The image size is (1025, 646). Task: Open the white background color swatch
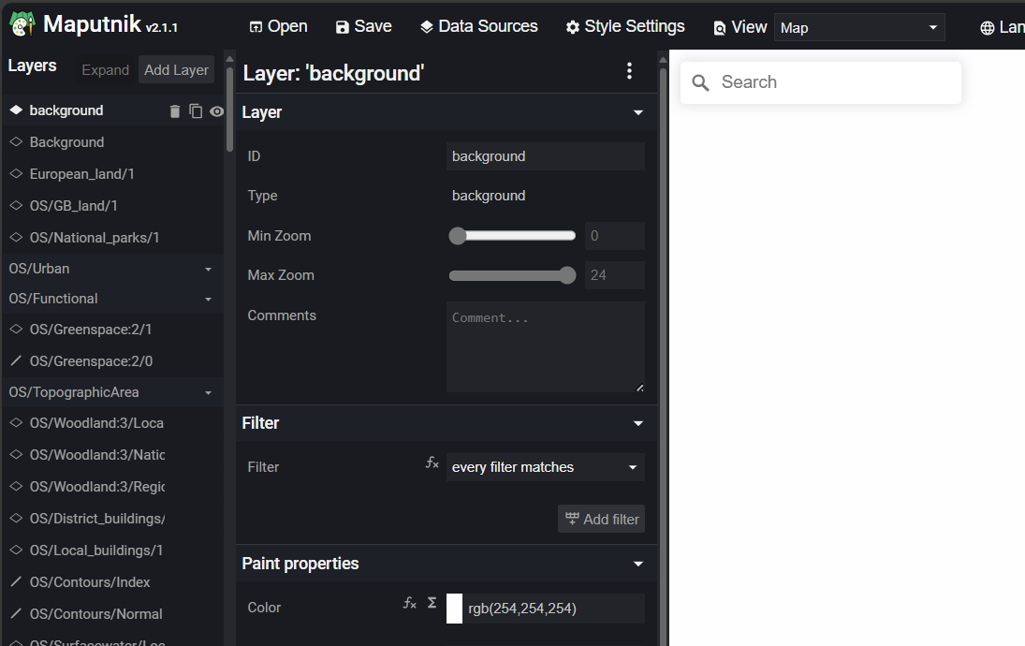click(455, 608)
